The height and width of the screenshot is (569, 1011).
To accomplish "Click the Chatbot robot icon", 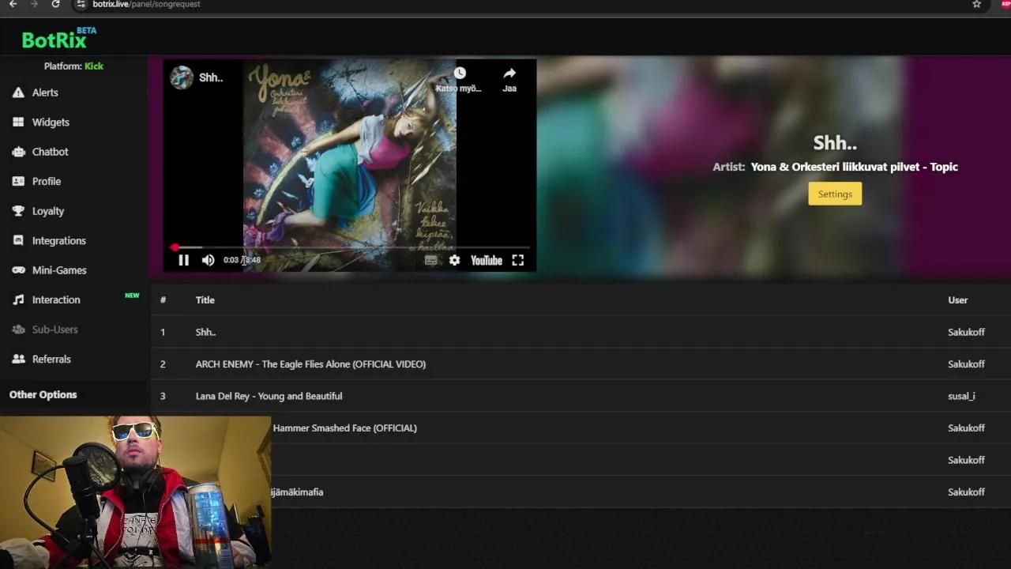I will click(18, 152).
